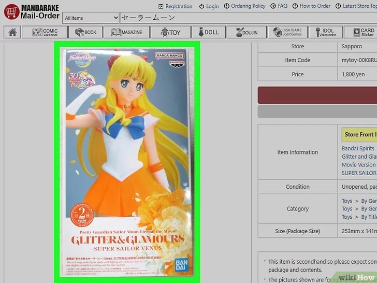Open the DOUJIN category
The height and width of the screenshot is (283, 377).
246,32
